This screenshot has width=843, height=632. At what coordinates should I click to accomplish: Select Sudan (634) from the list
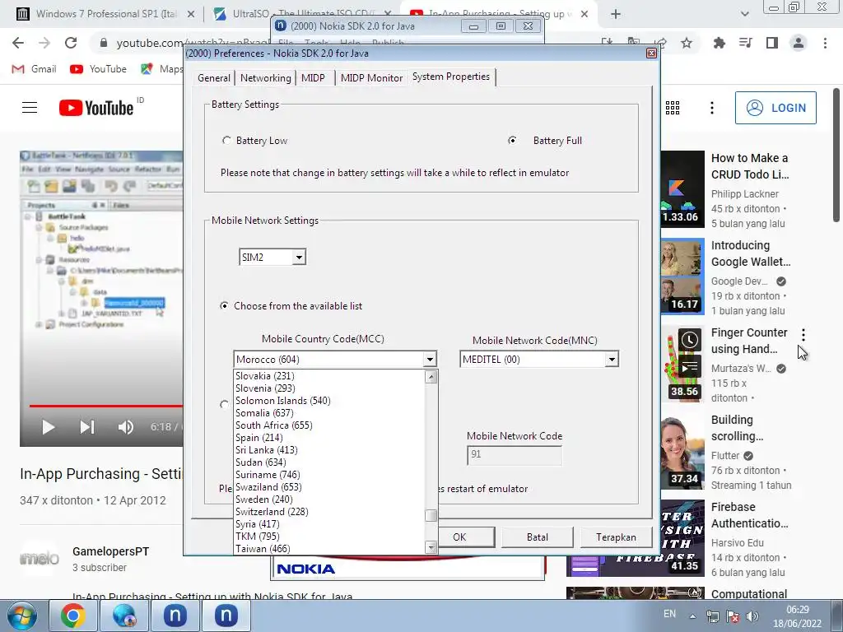(x=329, y=462)
